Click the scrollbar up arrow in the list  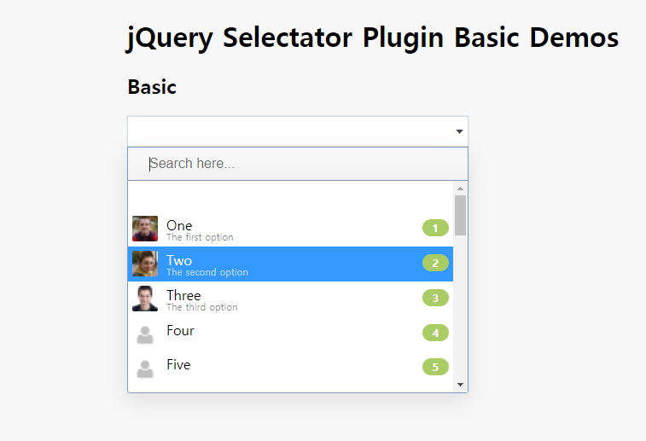pyautogui.click(x=461, y=189)
